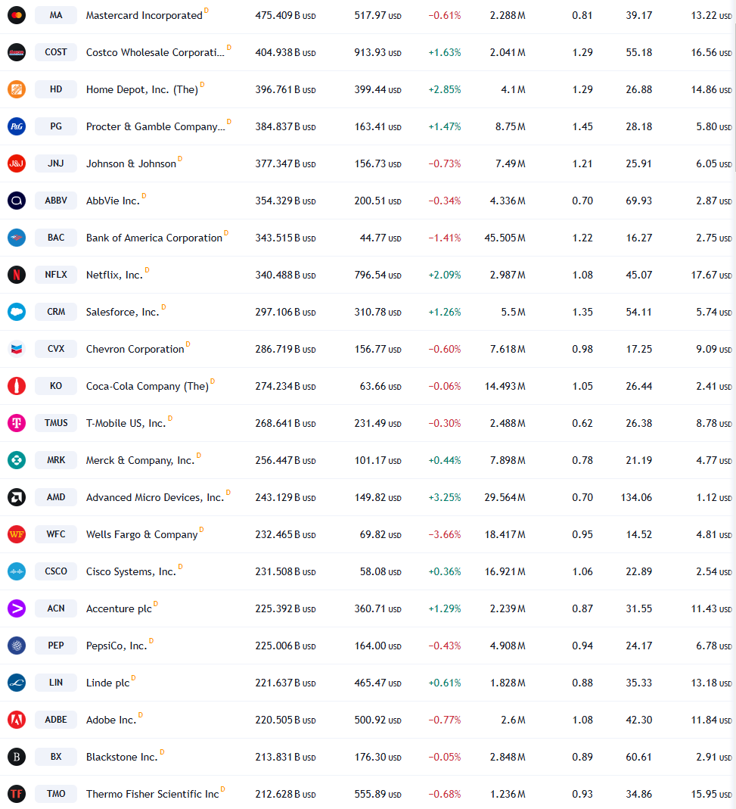The height and width of the screenshot is (809, 736).
Task: Click the PepsiCo globe logo icon
Action: 17,646
